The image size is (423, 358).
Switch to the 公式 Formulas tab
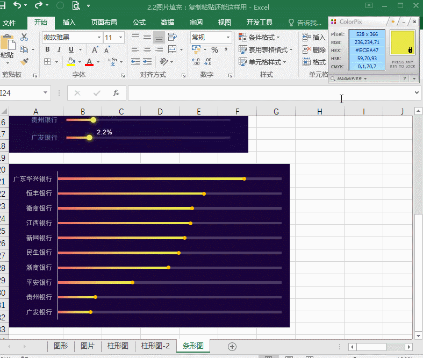click(x=139, y=23)
